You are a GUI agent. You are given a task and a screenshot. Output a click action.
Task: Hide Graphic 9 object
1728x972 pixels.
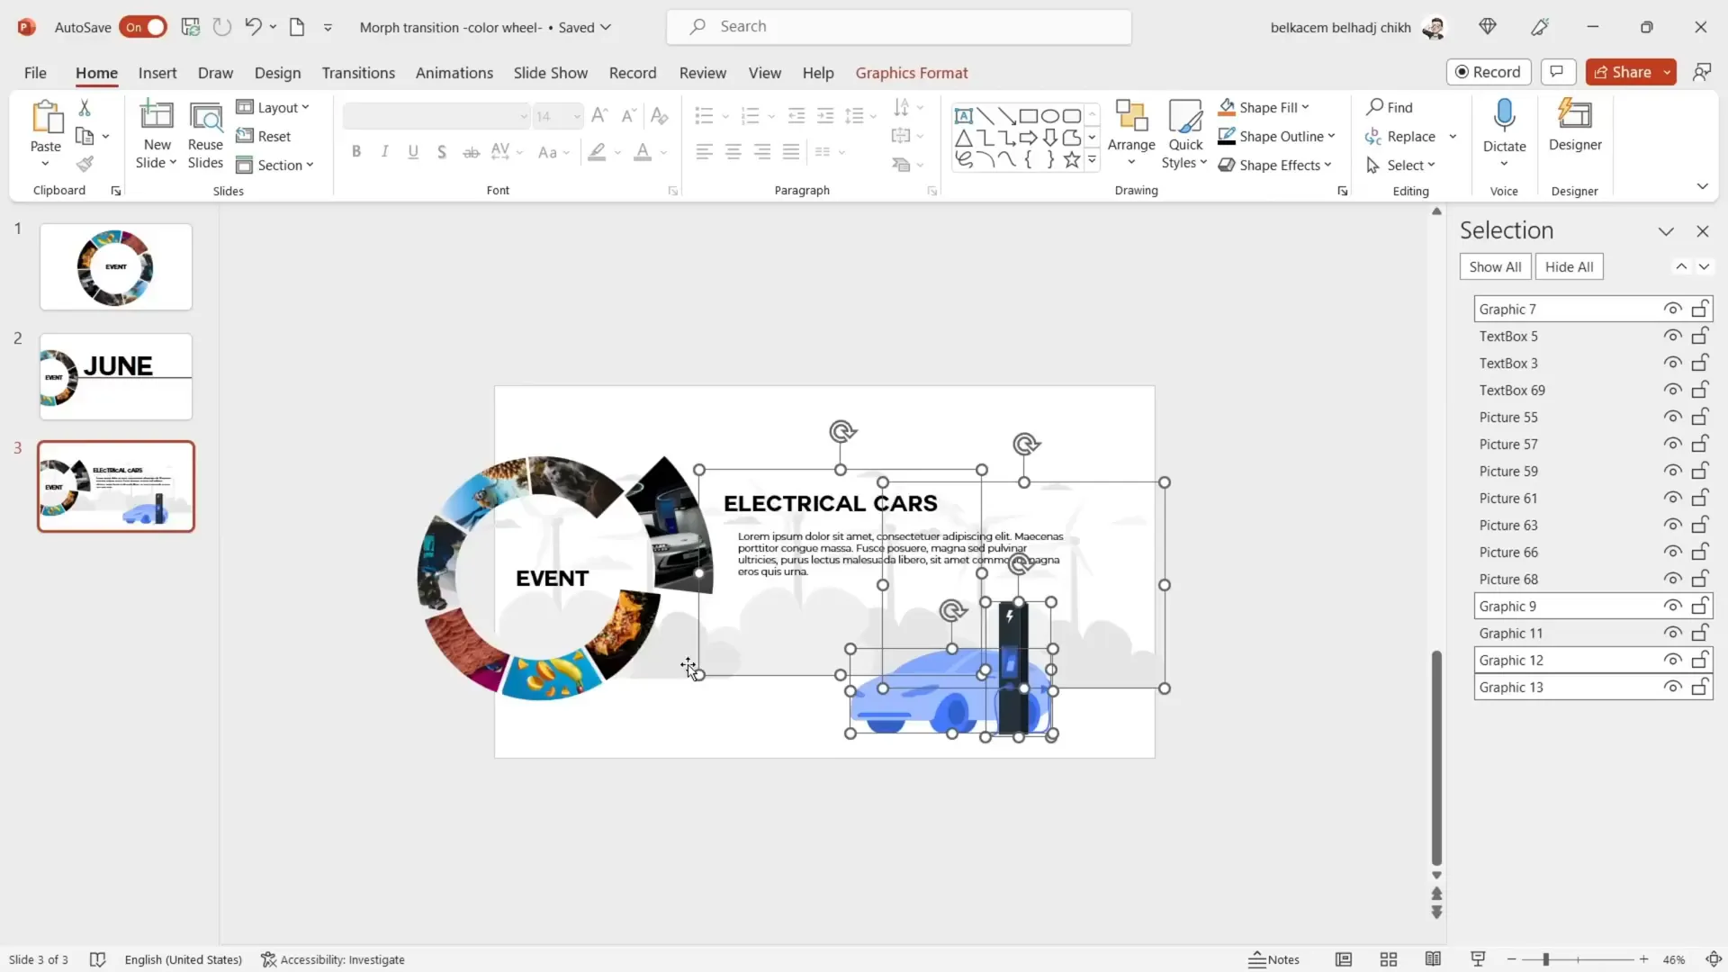click(x=1672, y=606)
